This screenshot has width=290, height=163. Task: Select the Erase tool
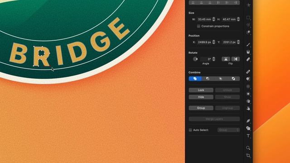[x=248, y=59]
